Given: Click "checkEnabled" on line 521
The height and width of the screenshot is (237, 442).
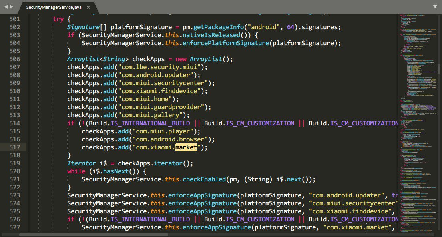Looking at the screenshot, I should click(204, 179).
